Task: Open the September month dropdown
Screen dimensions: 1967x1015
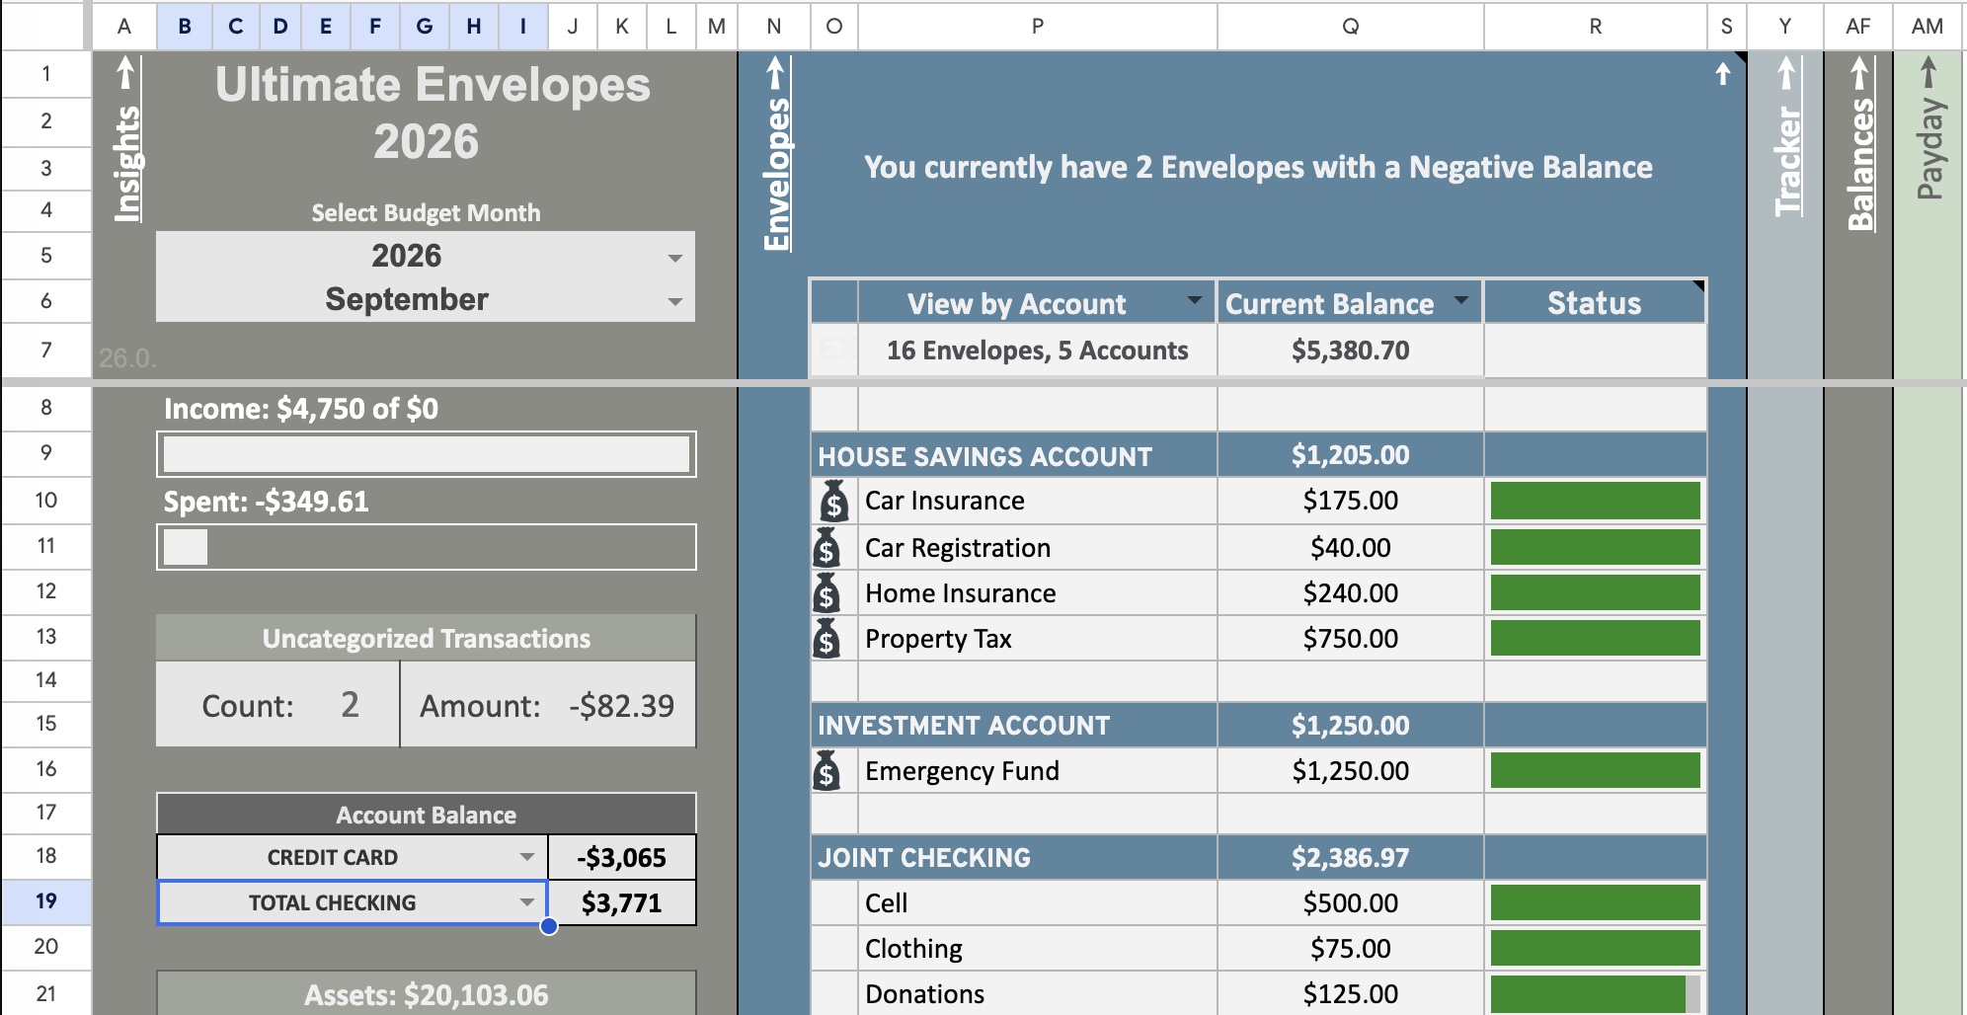Action: 675,301
